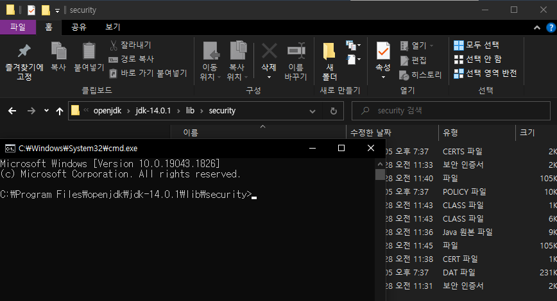Sort by 이름 (Name) column header
The image size is (557, 301).
pos(258,132)
